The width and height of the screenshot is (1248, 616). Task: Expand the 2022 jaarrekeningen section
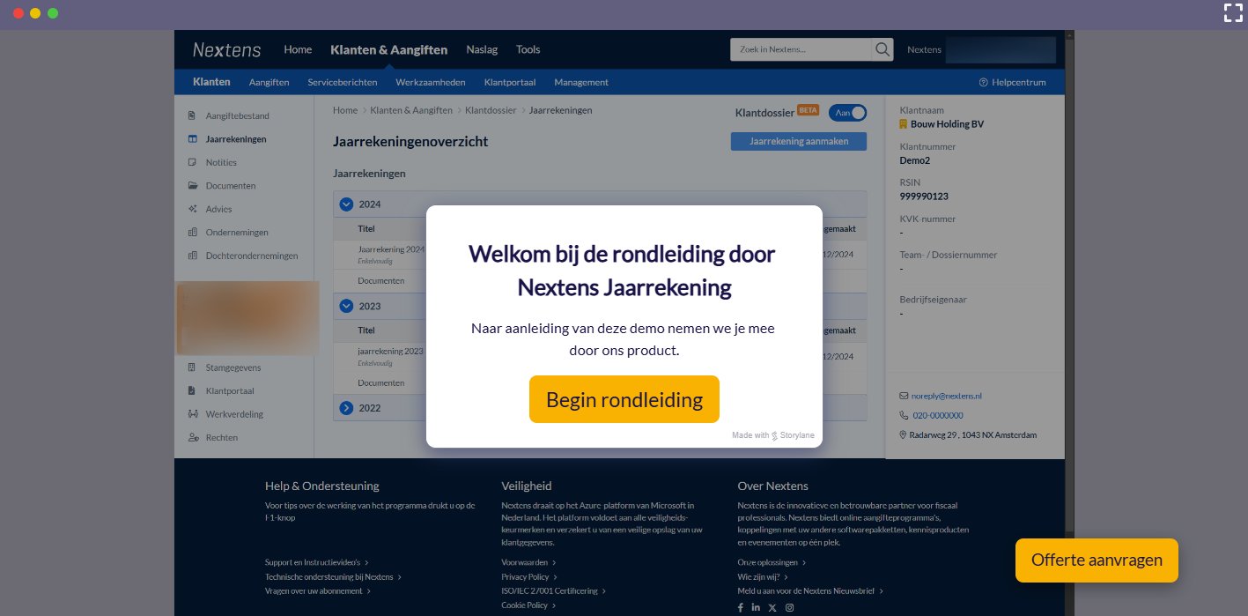(x=346, y=408)
